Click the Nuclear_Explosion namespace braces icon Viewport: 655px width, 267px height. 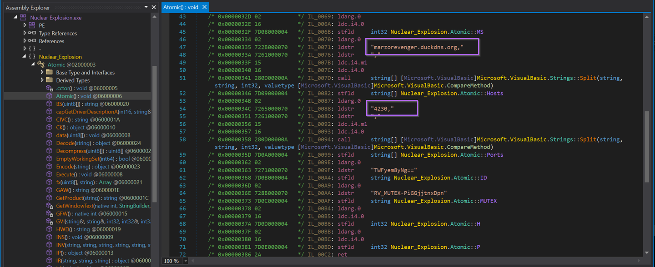click(32, 57)
